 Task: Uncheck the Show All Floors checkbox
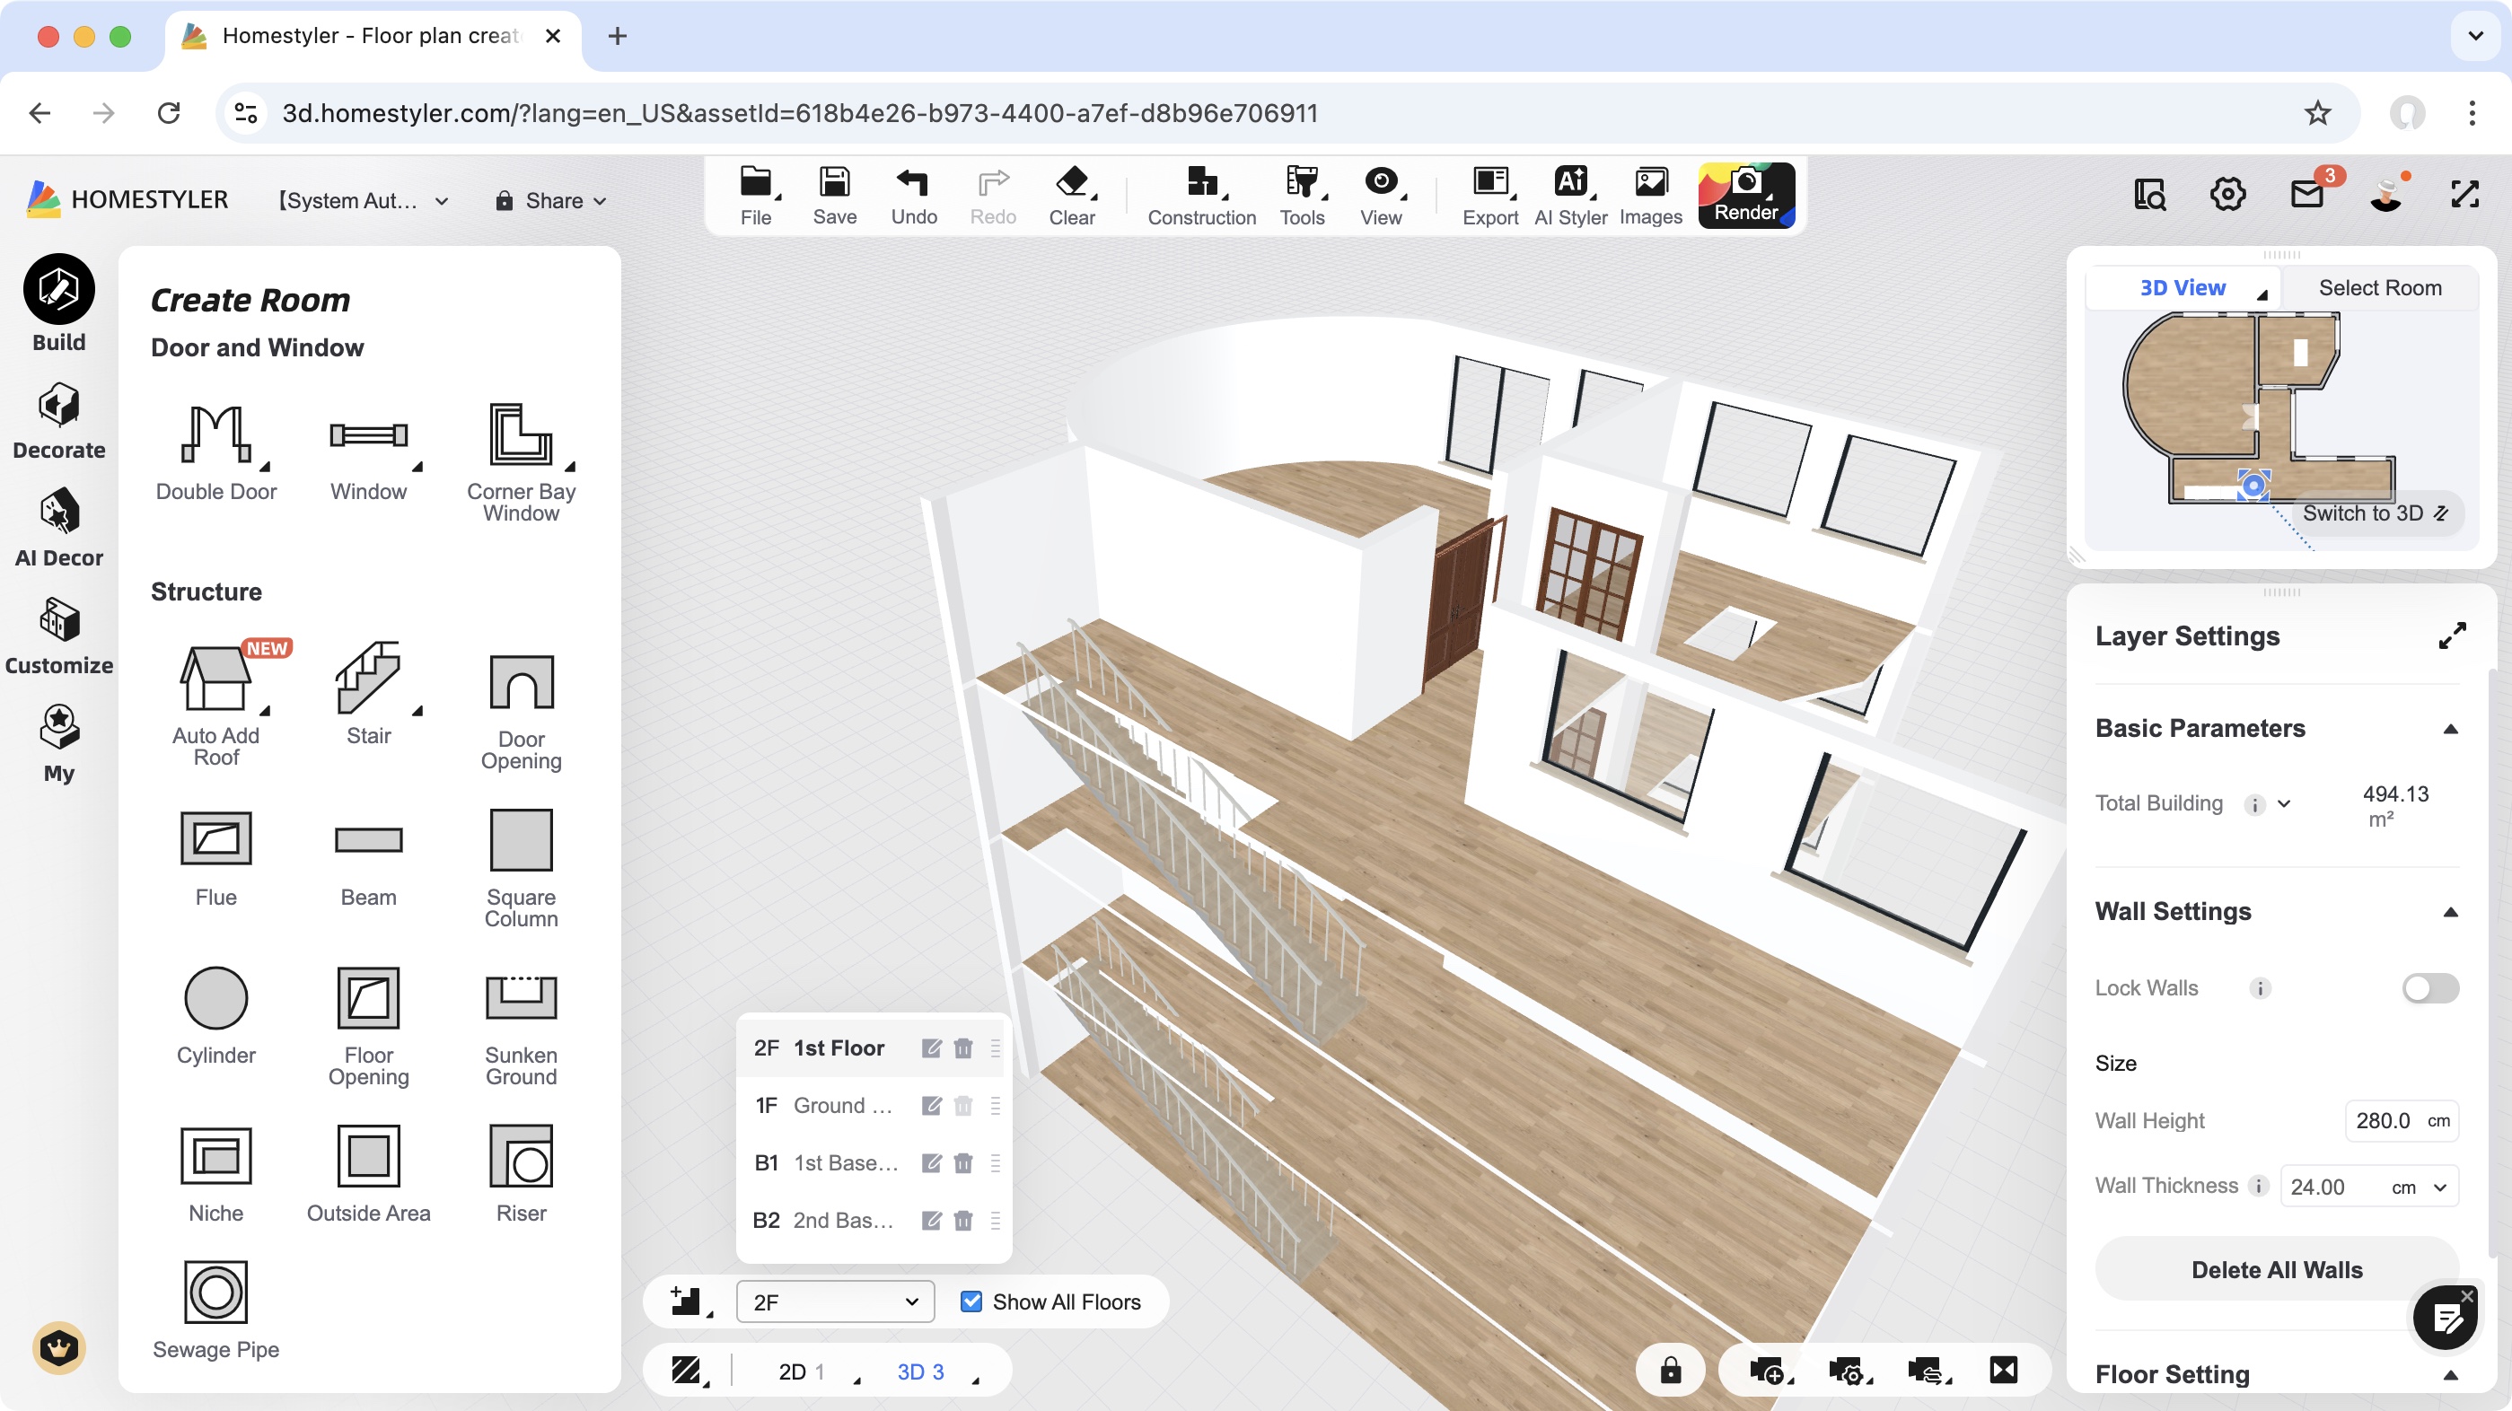(x=971, y=1301)
